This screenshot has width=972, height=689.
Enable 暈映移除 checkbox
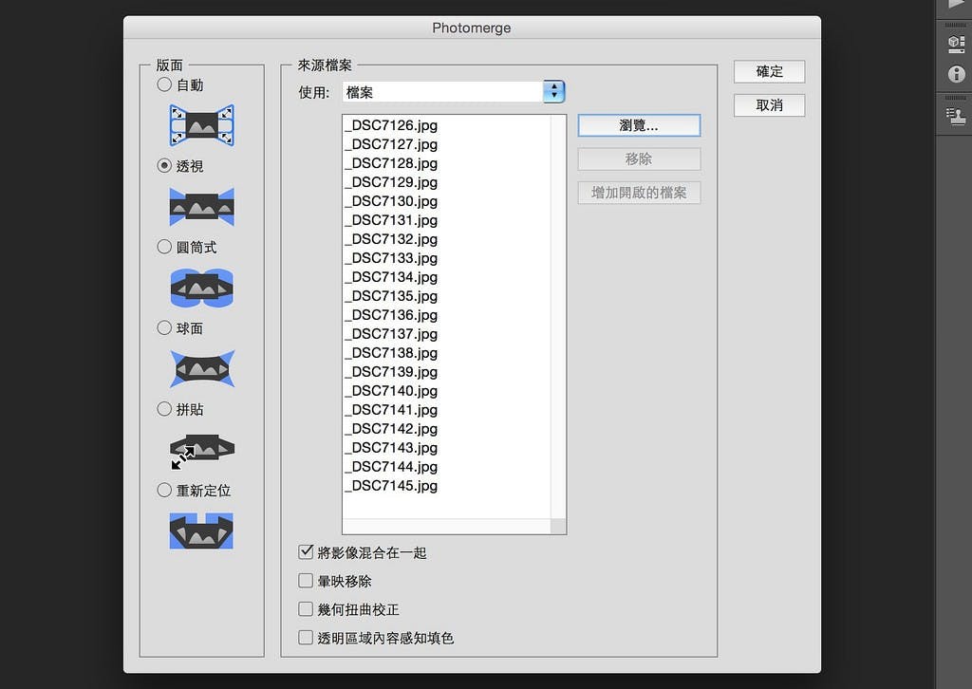click(306, 580)
